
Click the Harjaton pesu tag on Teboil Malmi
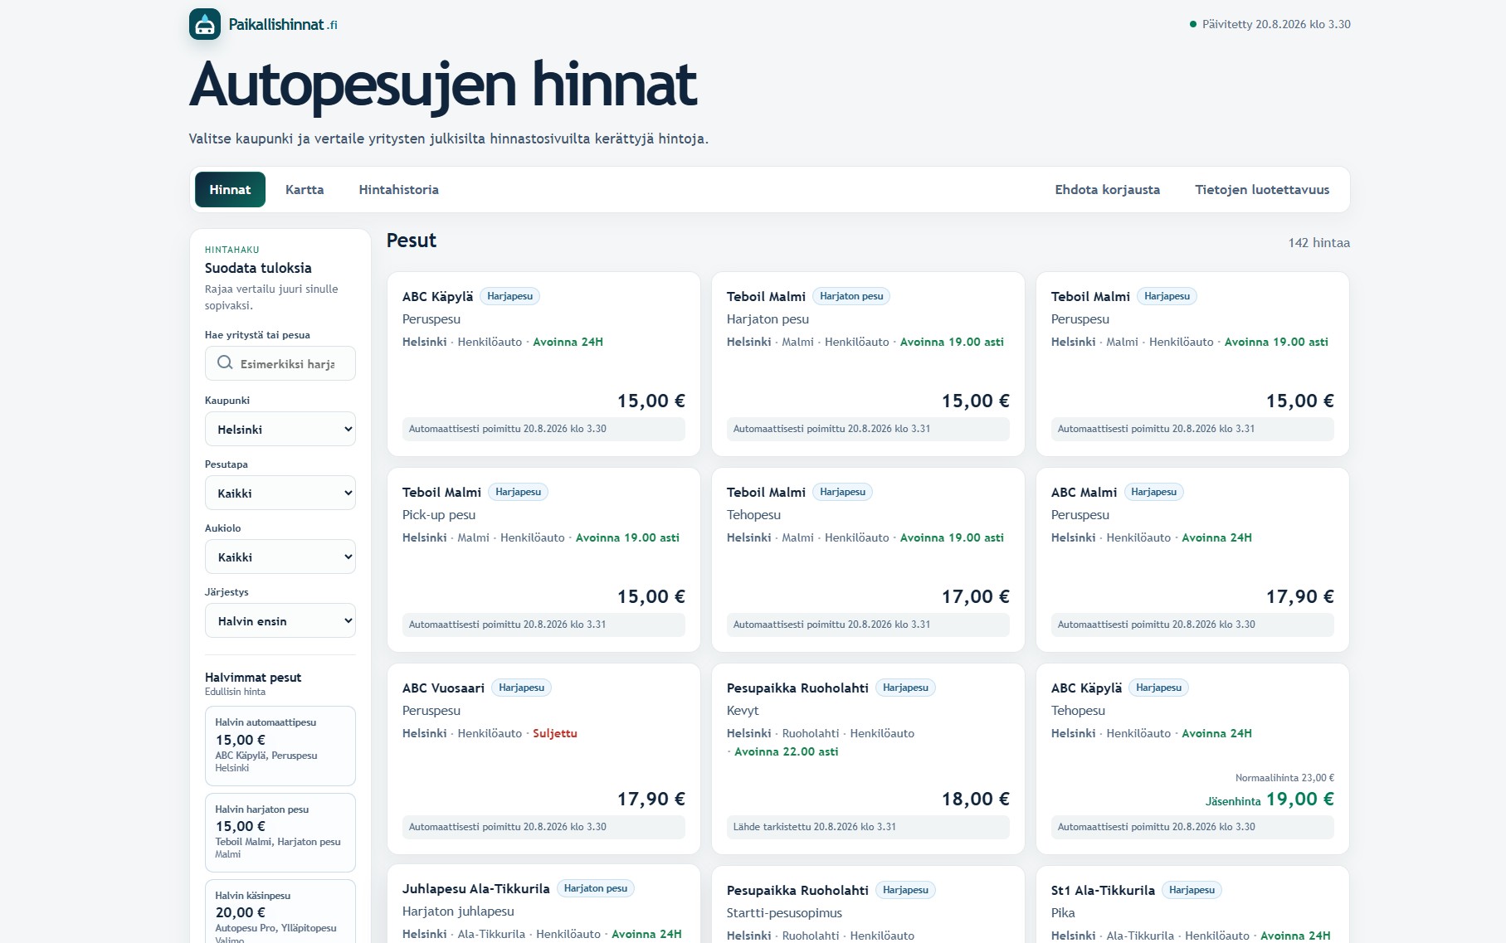pos(851,296)
